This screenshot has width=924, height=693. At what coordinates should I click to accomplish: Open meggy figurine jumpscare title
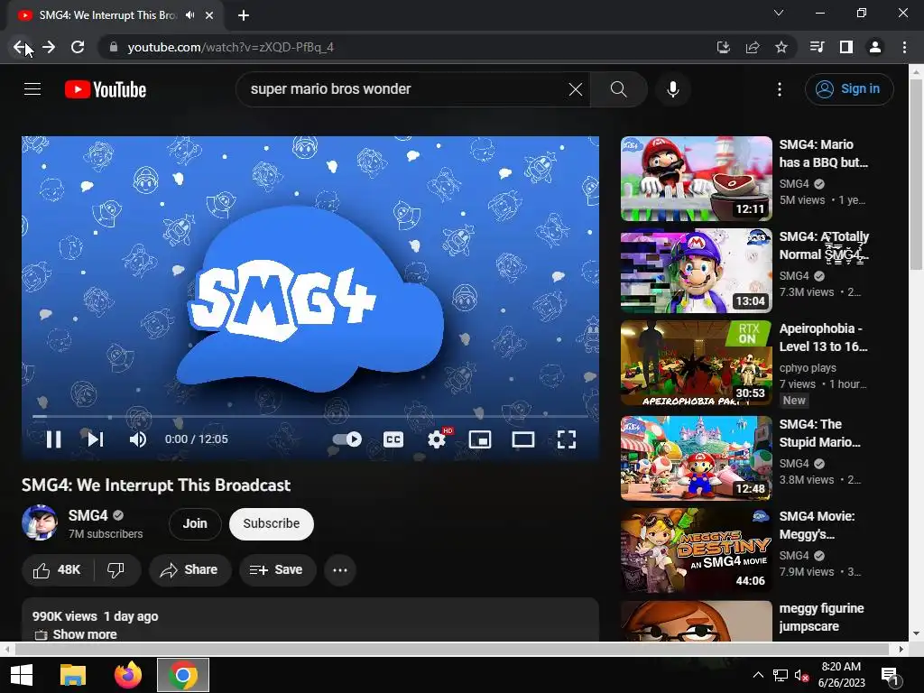821,617
